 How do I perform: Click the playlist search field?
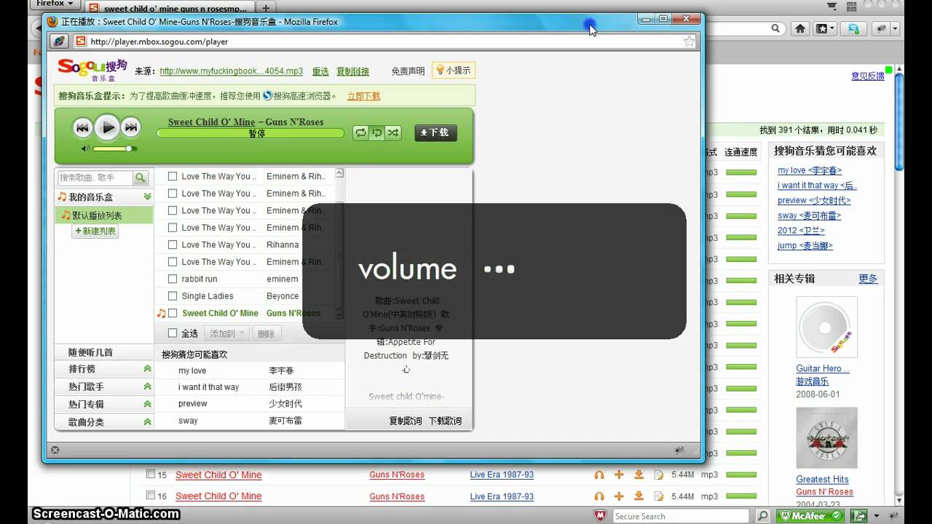point(95,178)
